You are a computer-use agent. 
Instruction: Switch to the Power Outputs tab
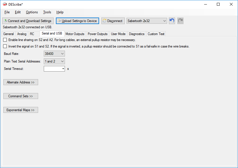(x=98, y=34)
